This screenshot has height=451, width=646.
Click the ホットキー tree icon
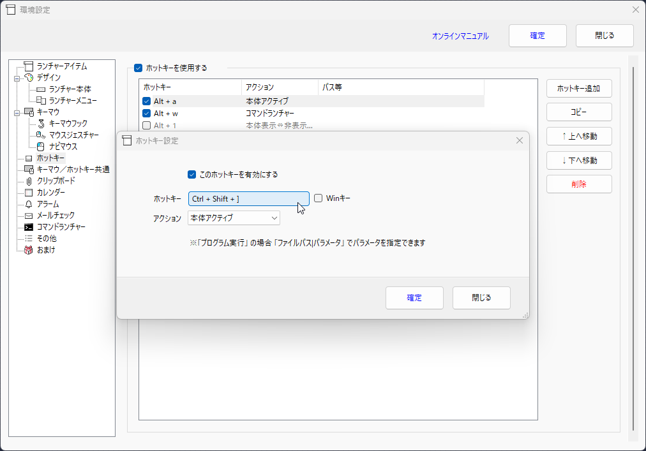tap(29, 158)
